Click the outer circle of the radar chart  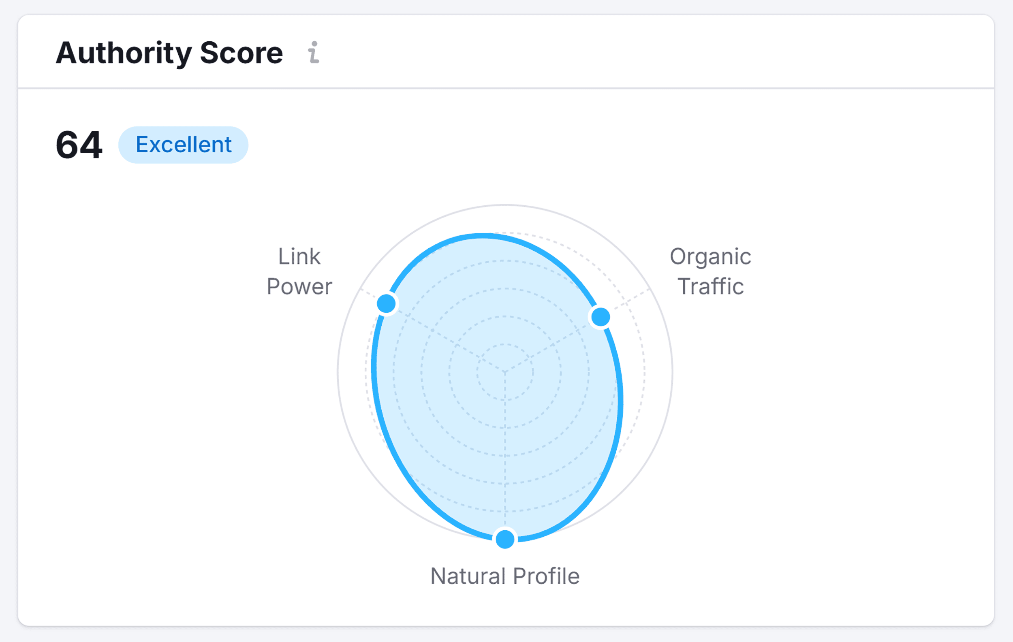(x=504, y=206)
